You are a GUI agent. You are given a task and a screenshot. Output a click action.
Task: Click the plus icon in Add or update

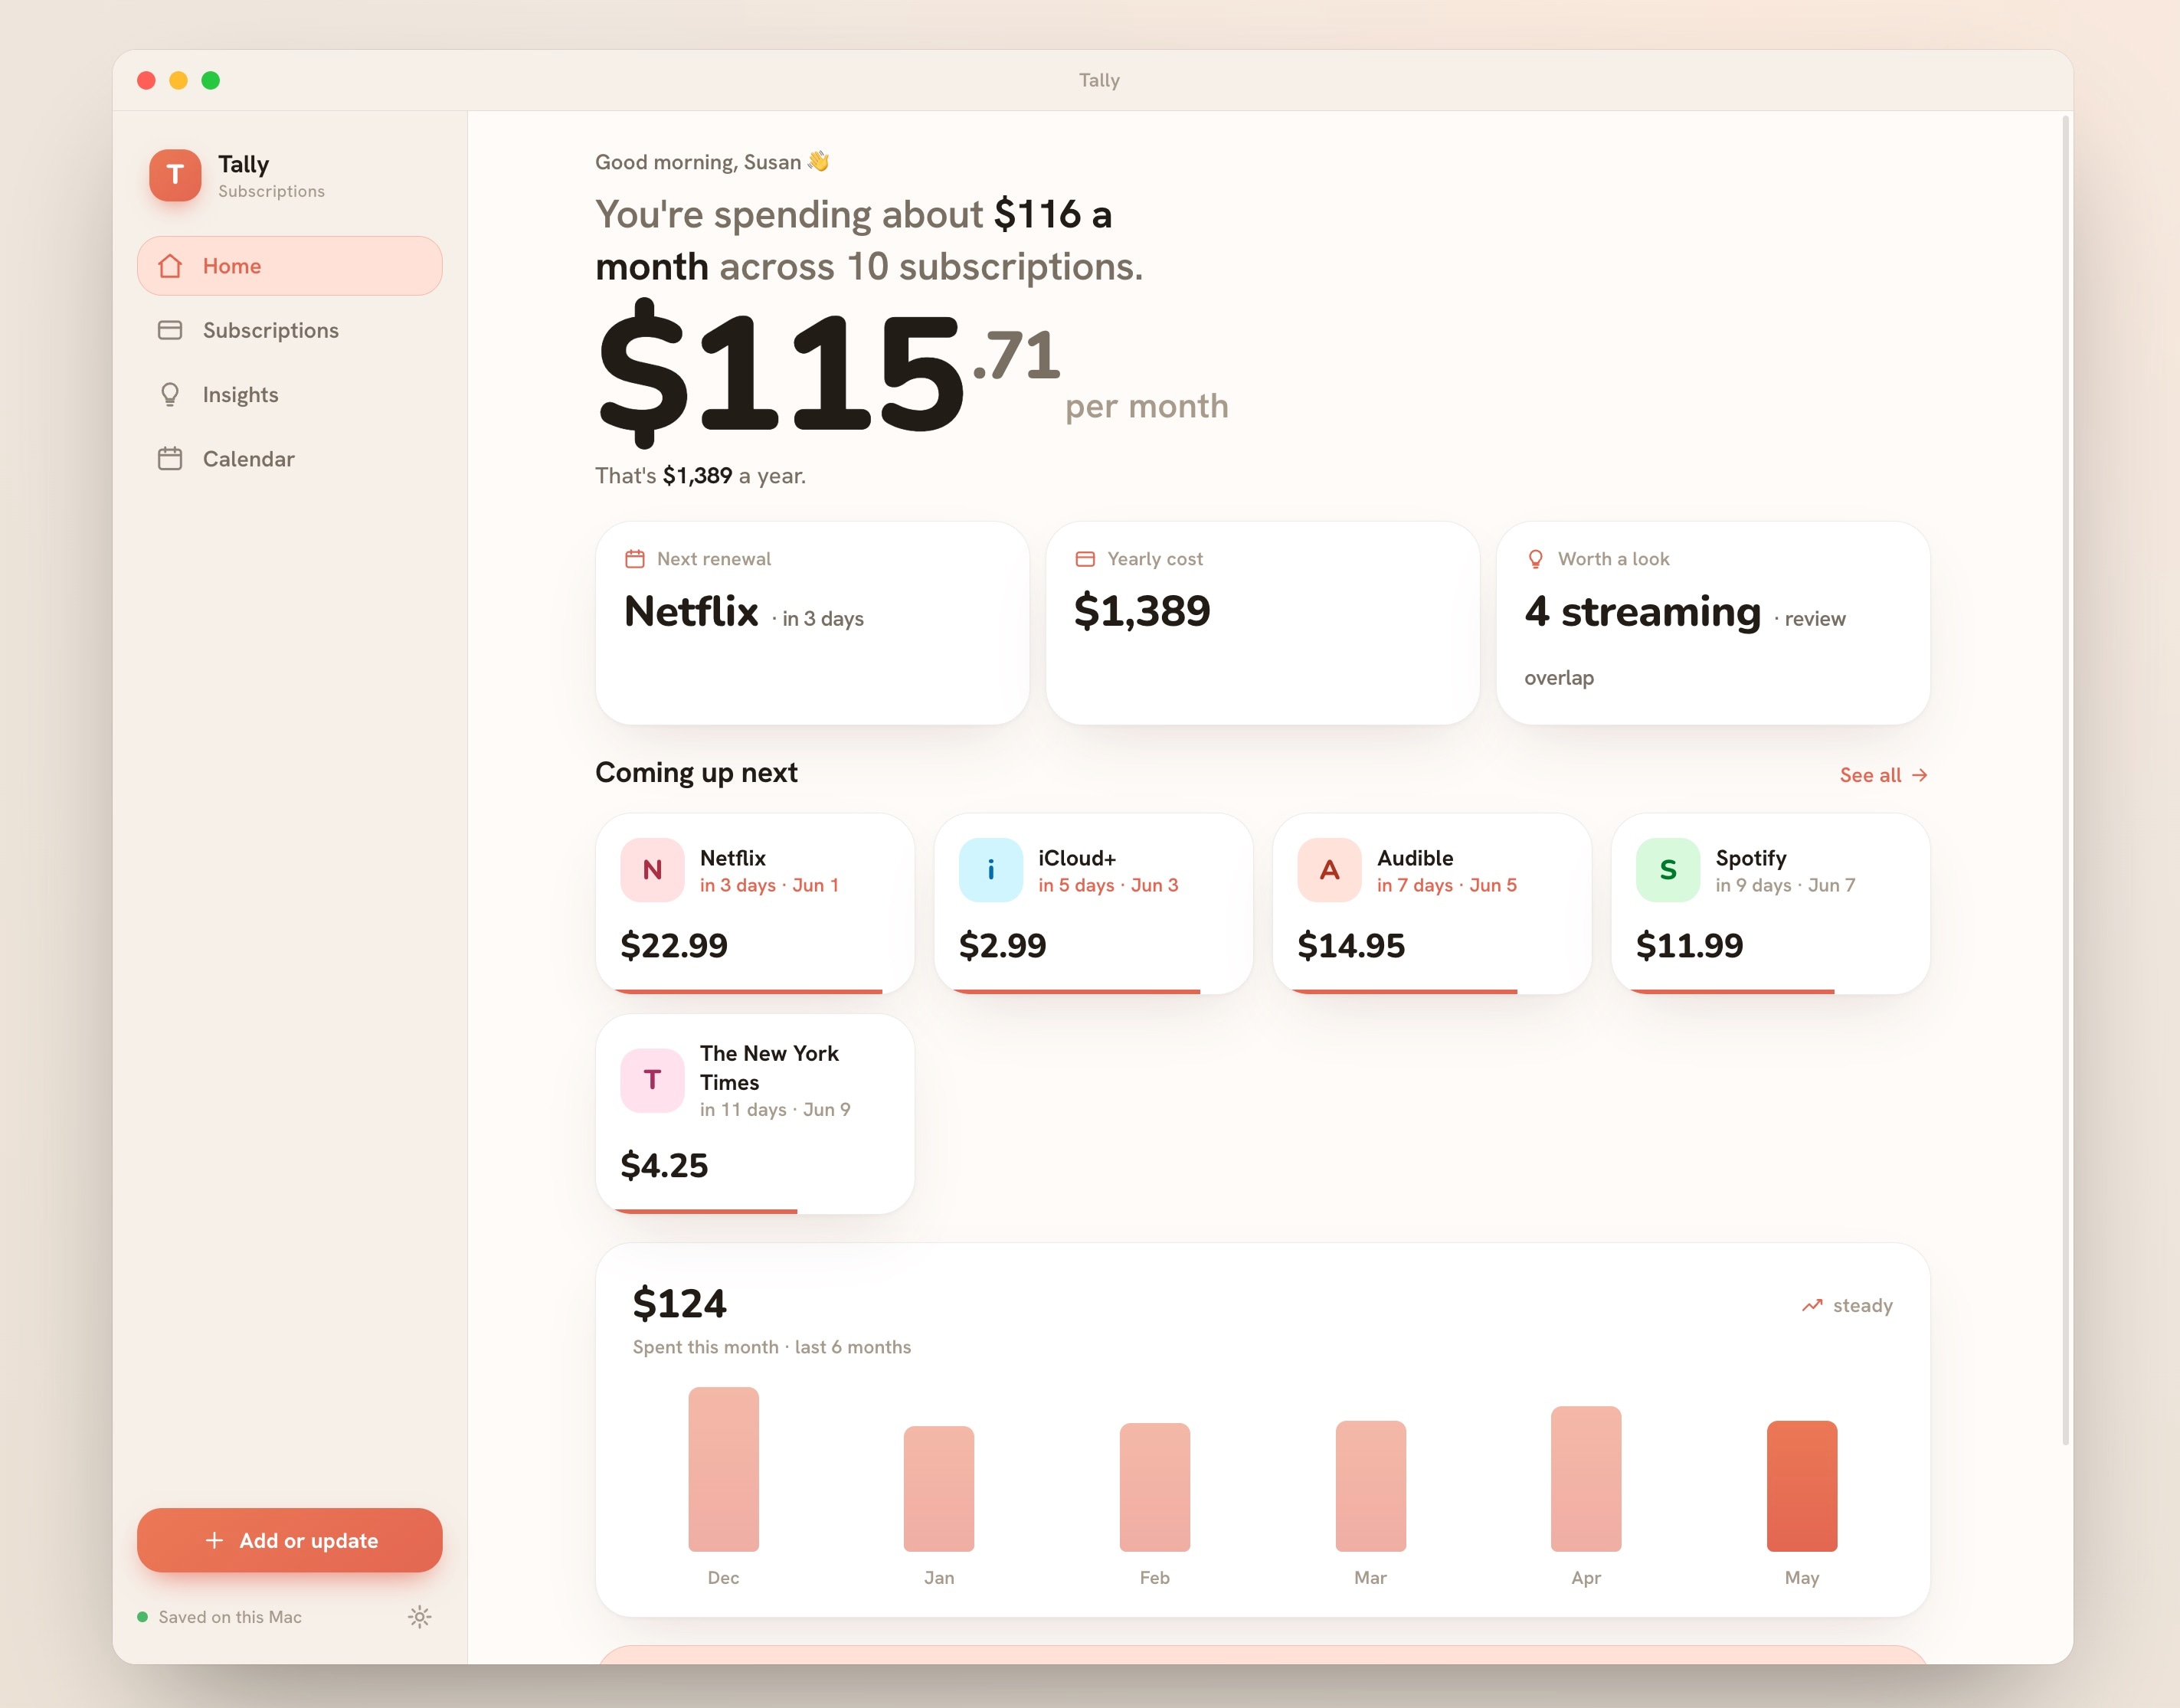(x=214, y=1540)
